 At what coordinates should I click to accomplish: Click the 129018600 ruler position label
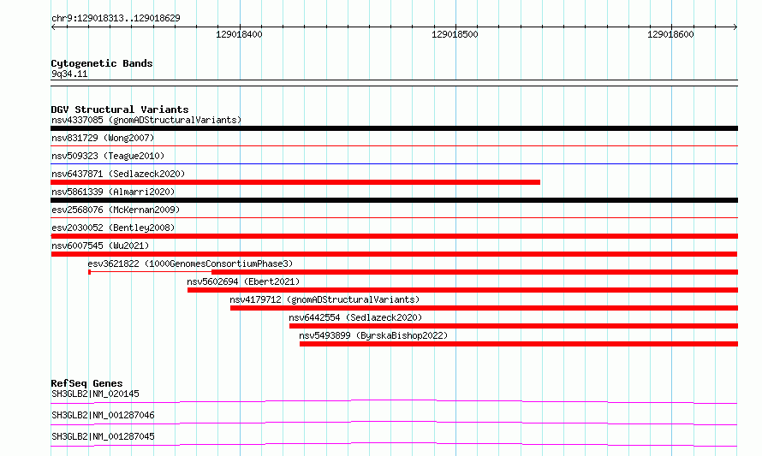tap(670, 34)
